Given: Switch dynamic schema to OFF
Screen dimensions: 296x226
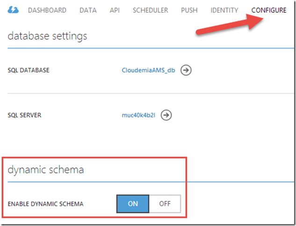Looking at the screenshot, I should coord(165,204).
